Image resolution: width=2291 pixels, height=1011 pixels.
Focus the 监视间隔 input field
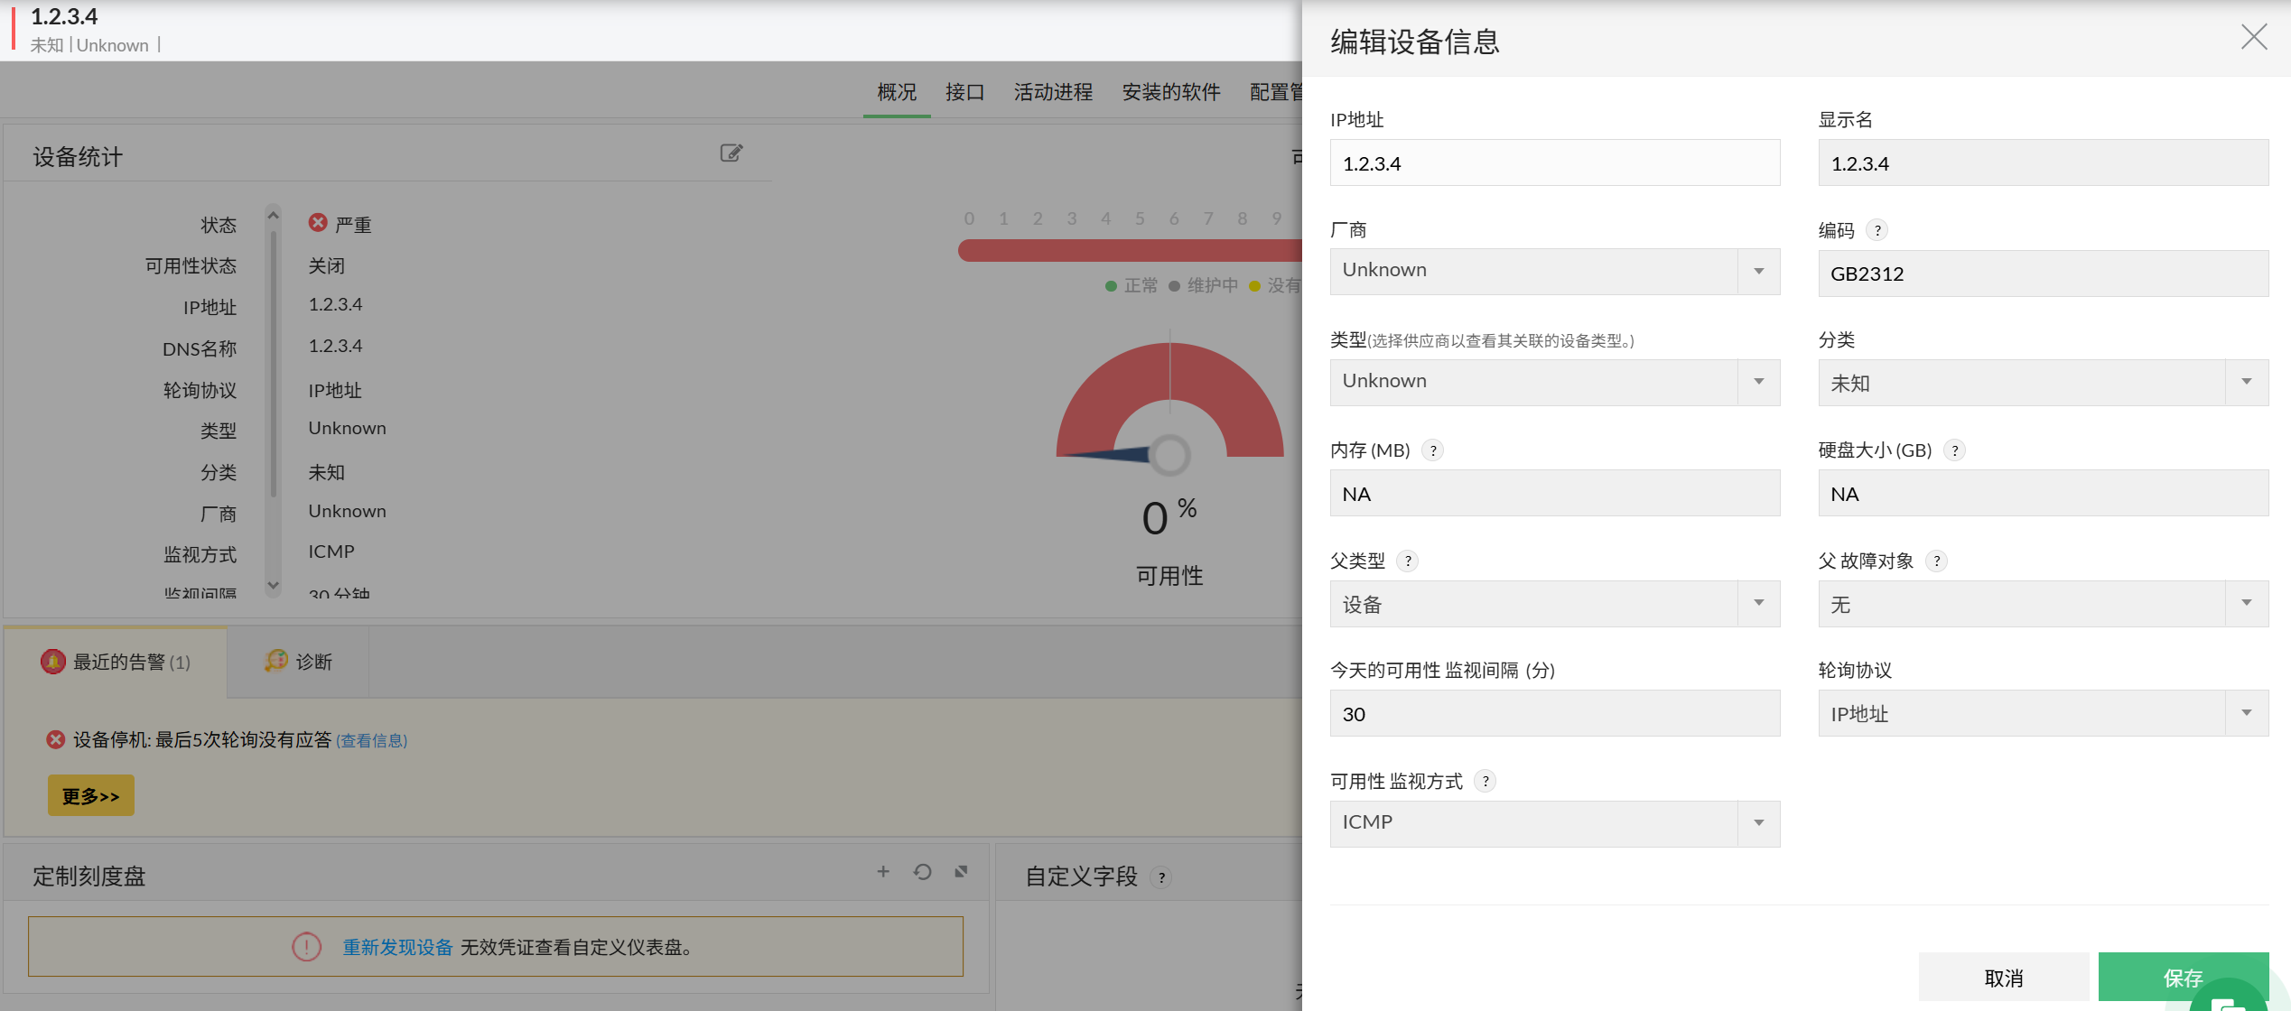pyautogui.click(x=1554, y=713)
